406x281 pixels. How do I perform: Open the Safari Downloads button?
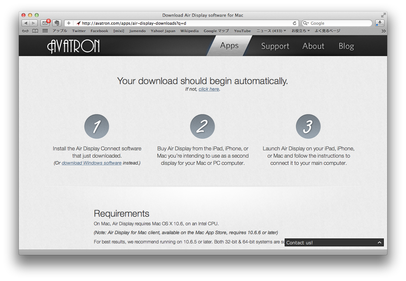[x=380, y=23]
